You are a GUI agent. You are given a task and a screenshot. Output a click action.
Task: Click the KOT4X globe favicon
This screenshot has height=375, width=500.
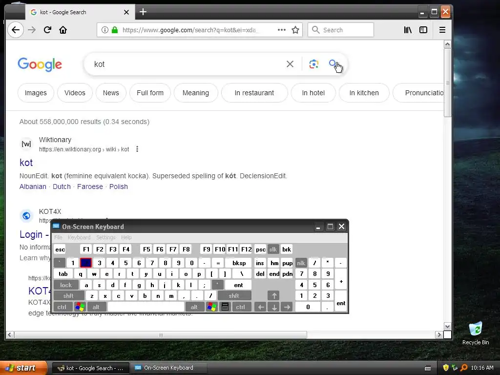(x=26, y=216)
